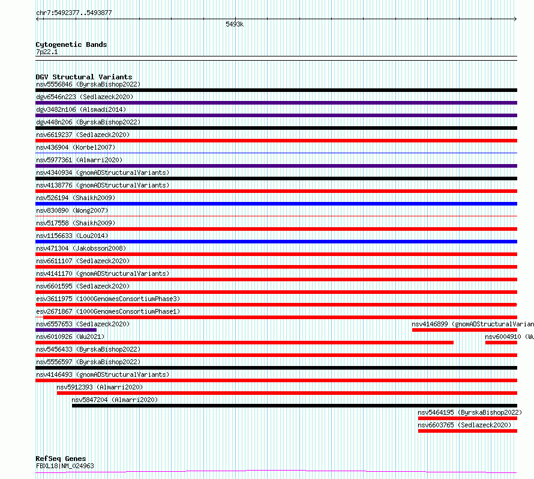Open nsv4138776 (gnomADStructuralVariants) entry

pyautogui.click(x=103, y=185)
